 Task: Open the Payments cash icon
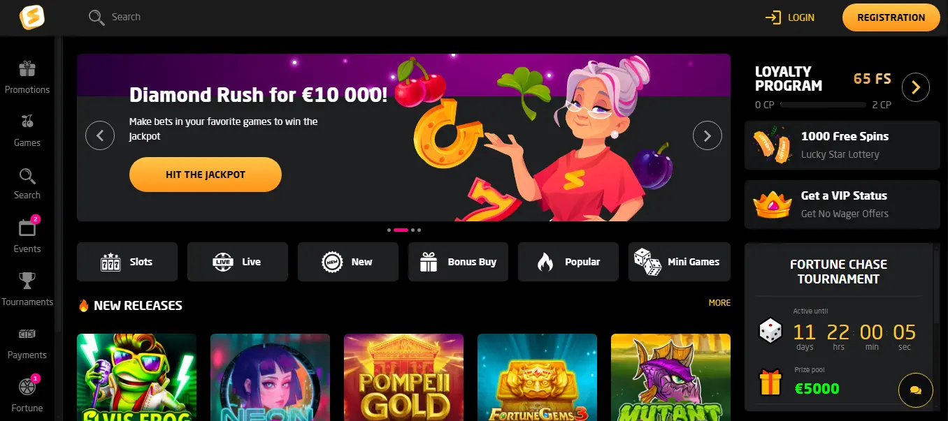27,334
